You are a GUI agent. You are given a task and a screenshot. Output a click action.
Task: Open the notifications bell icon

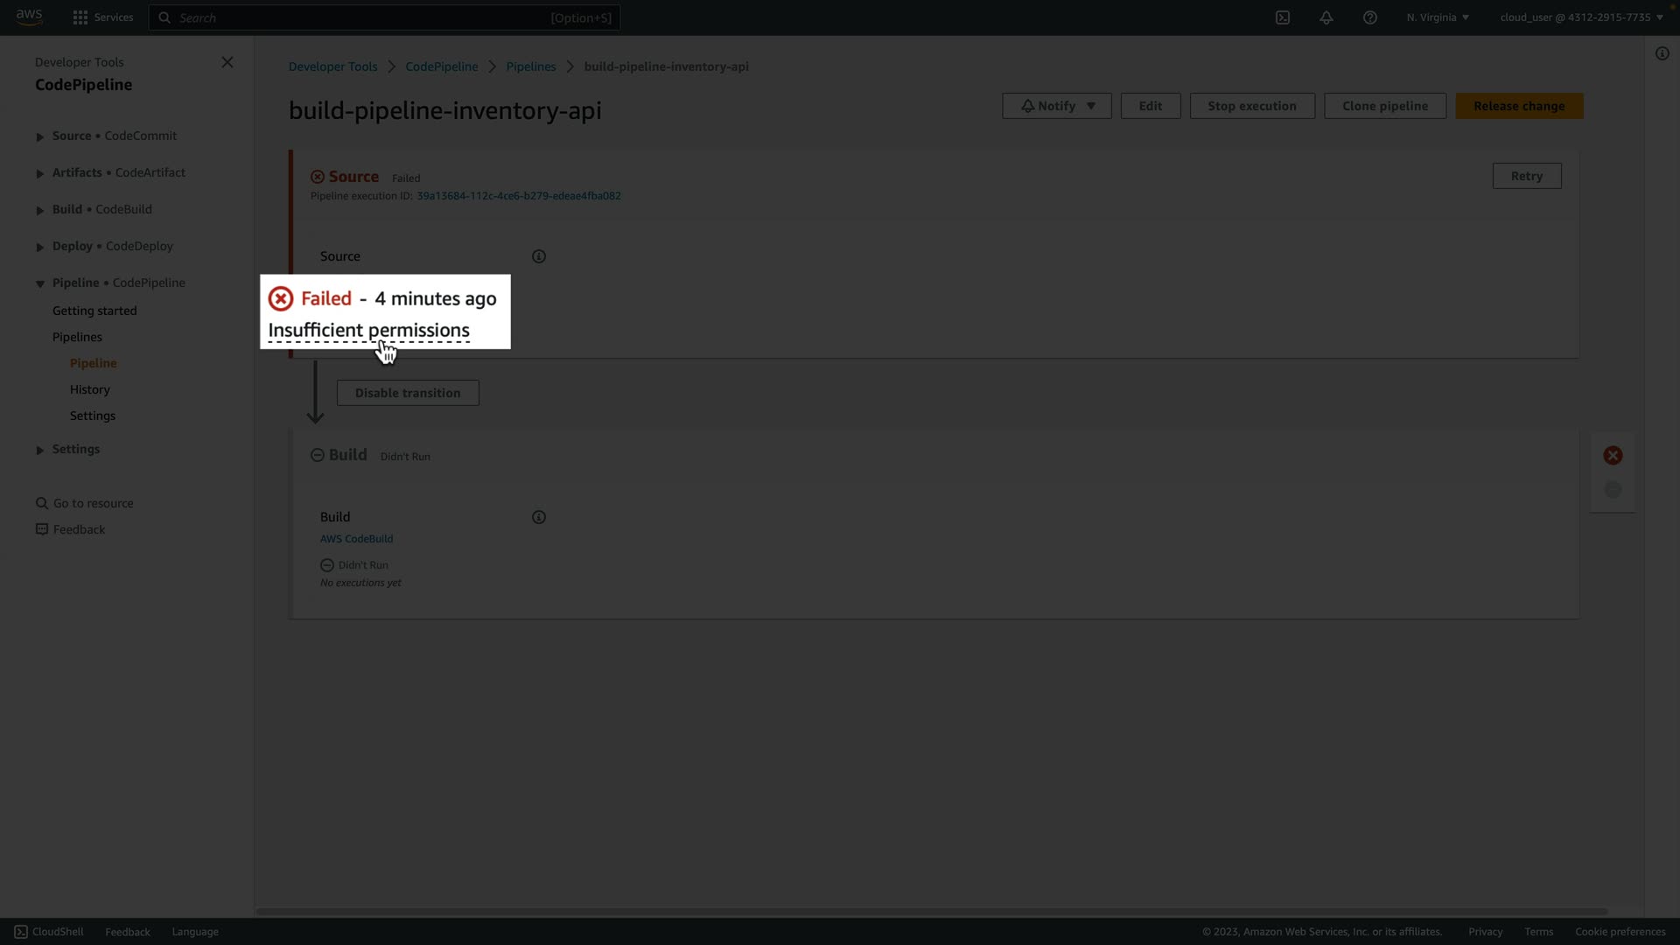pyautogui.click(x=1326, y=17)
